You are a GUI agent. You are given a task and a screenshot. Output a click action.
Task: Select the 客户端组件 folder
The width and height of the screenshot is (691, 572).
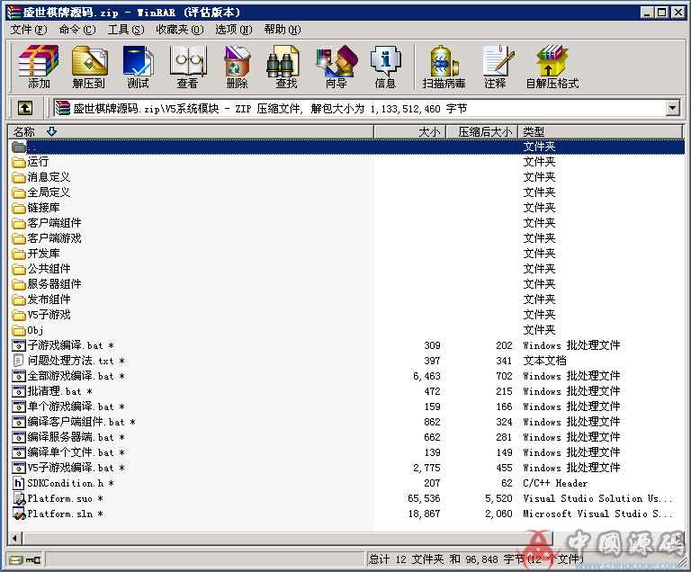[47, 223]
